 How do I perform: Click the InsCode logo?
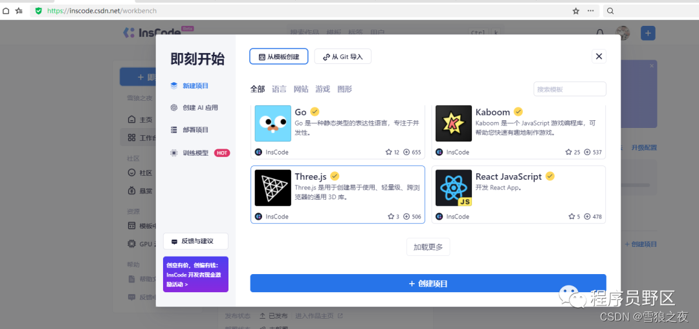151,32
